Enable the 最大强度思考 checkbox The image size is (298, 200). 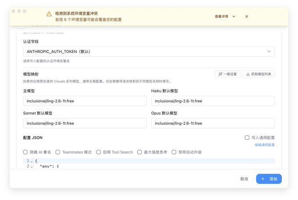point(139,152)
